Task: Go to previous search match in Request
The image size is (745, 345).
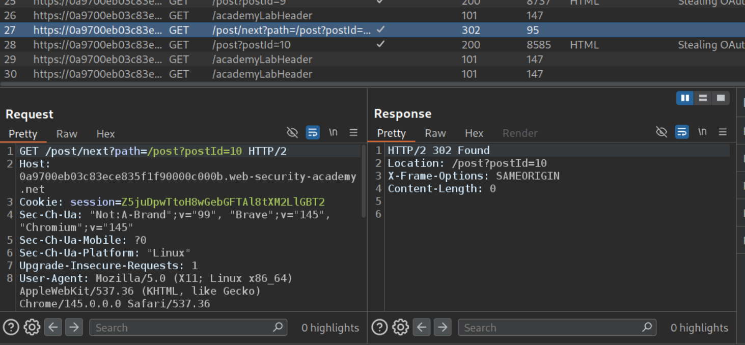Action: (x=53, y=327)
